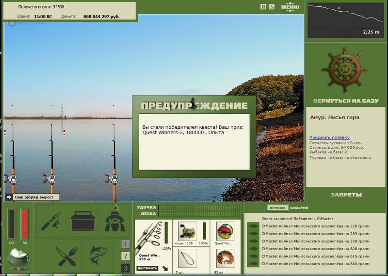Click the Квест закончен! Победитель CtMacter line
Screen dimensions: 388x276
pos(297,219)
